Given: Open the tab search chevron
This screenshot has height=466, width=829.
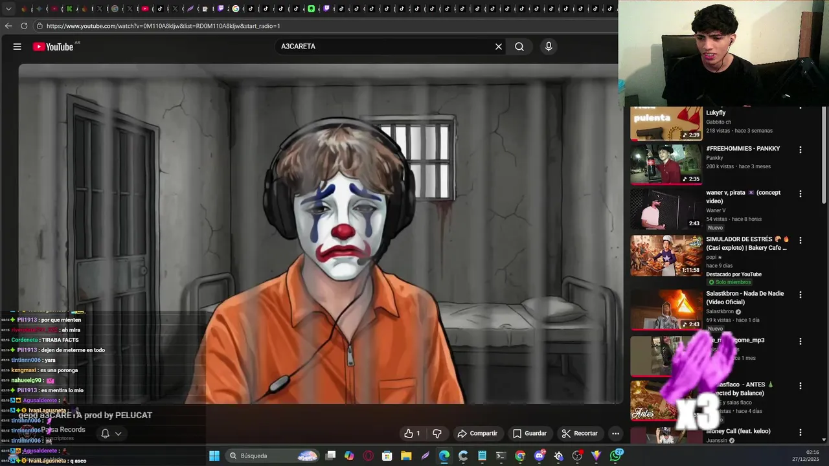Looking at the screenshot, I should [x=8, y=9].
